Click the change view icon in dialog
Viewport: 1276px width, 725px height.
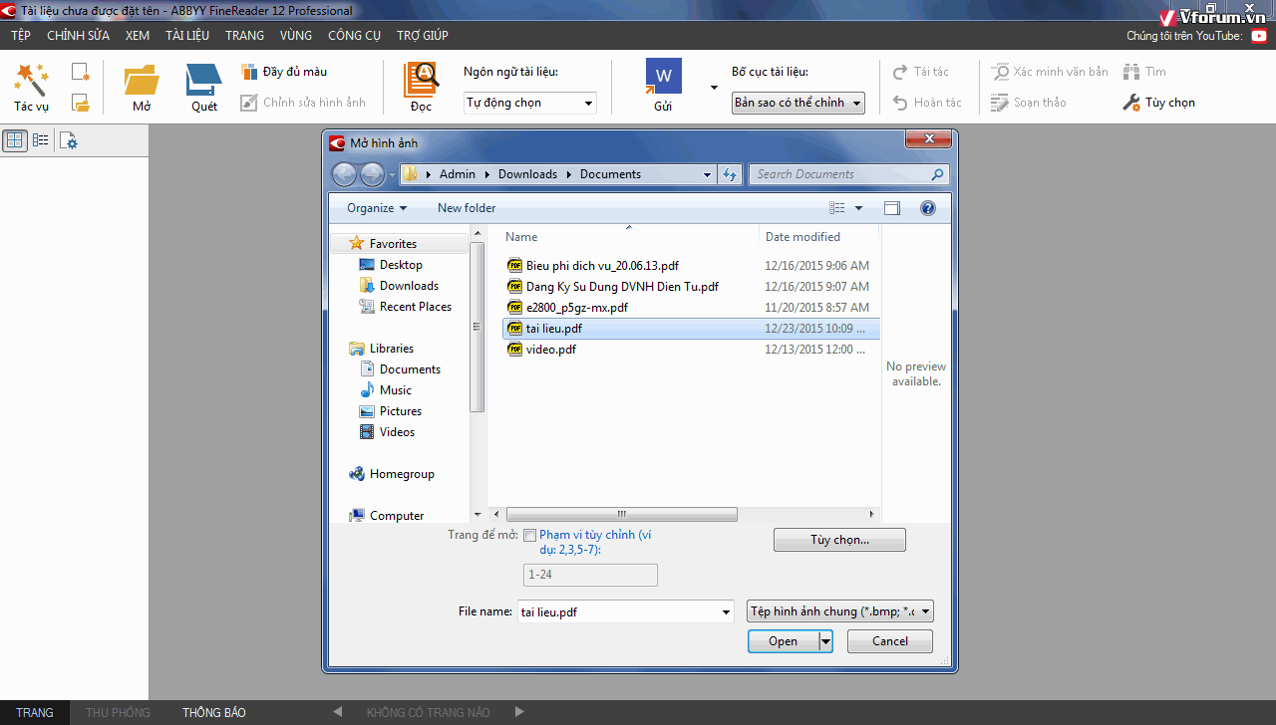click(x=837, y=208)
